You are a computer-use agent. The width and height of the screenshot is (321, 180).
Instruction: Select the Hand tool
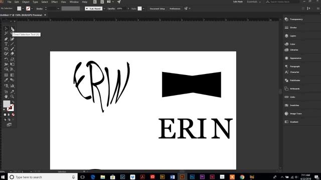[6, 96]
